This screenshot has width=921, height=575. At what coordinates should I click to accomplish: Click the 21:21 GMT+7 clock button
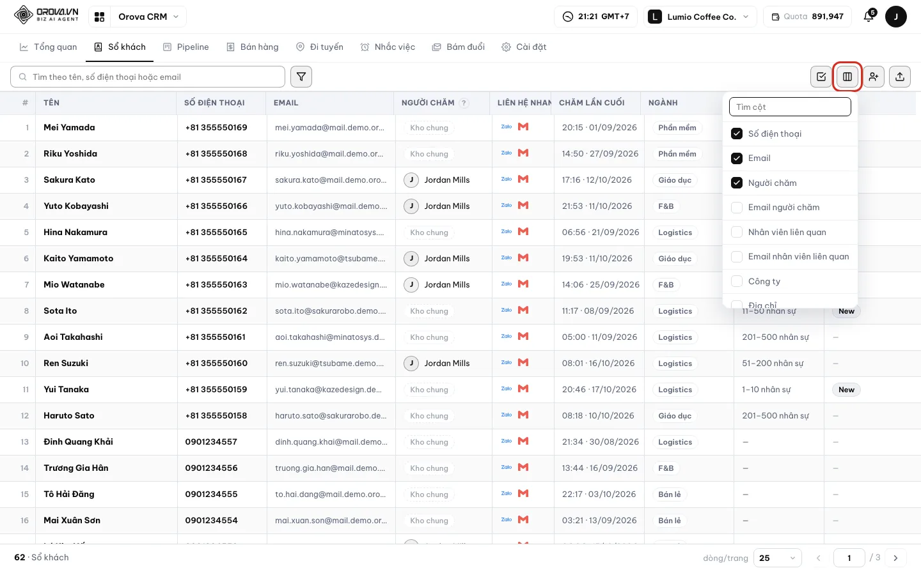pyautogui.click(x=595, y=17)
